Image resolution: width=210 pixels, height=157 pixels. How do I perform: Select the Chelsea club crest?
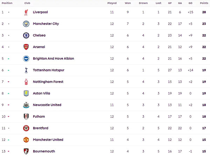tap(26, 36)
